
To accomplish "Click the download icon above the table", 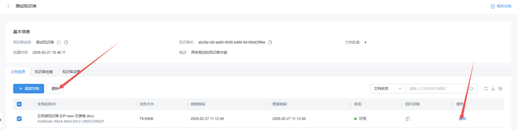I will tap(493, 89).
